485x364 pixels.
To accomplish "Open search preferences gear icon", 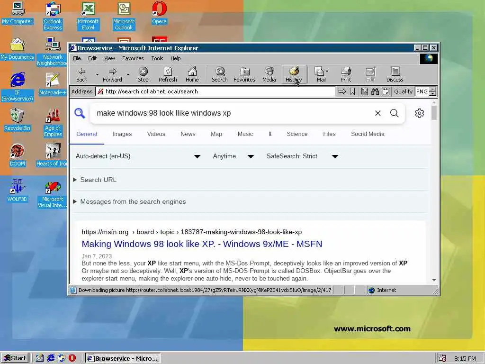I will [420, 113].
